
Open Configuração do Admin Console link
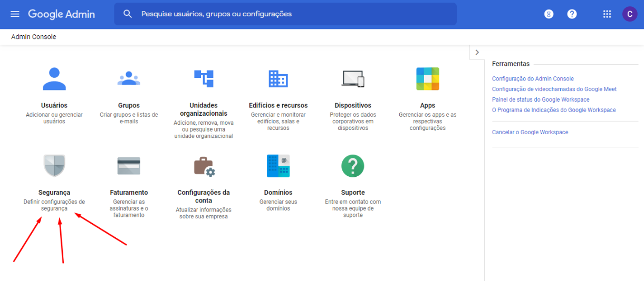[533, 78]
